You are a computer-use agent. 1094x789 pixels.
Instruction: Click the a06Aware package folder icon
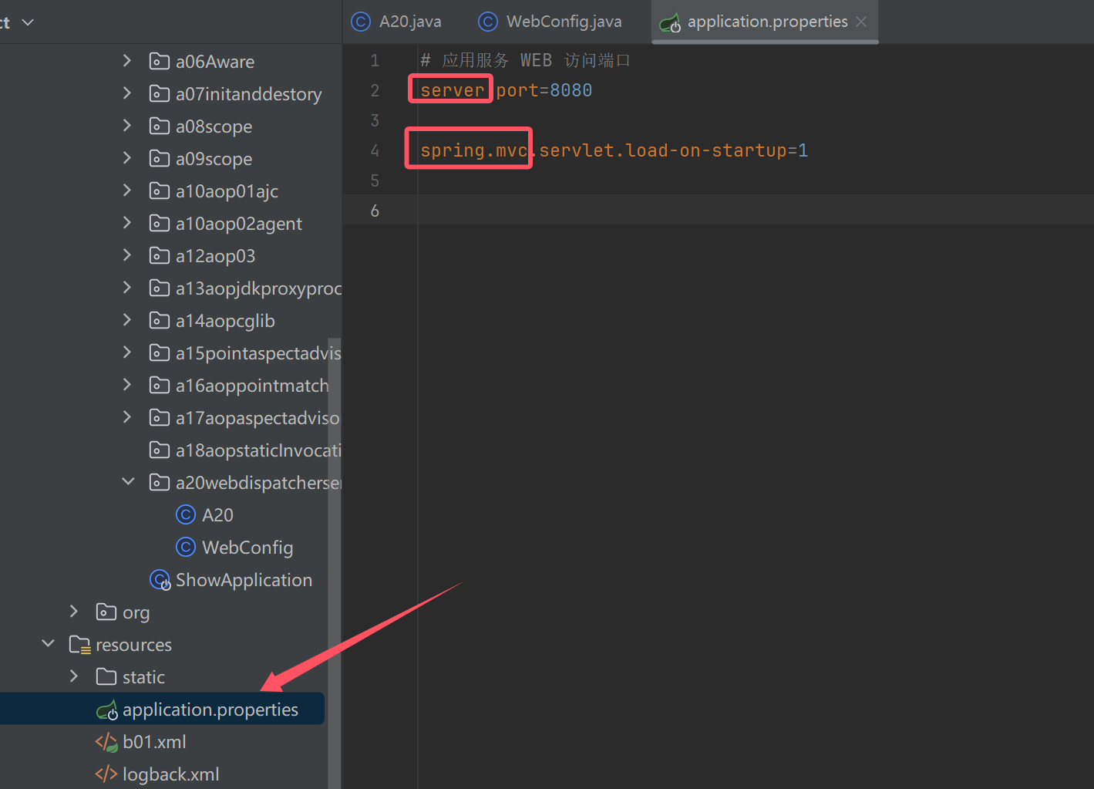coord(160,61)
